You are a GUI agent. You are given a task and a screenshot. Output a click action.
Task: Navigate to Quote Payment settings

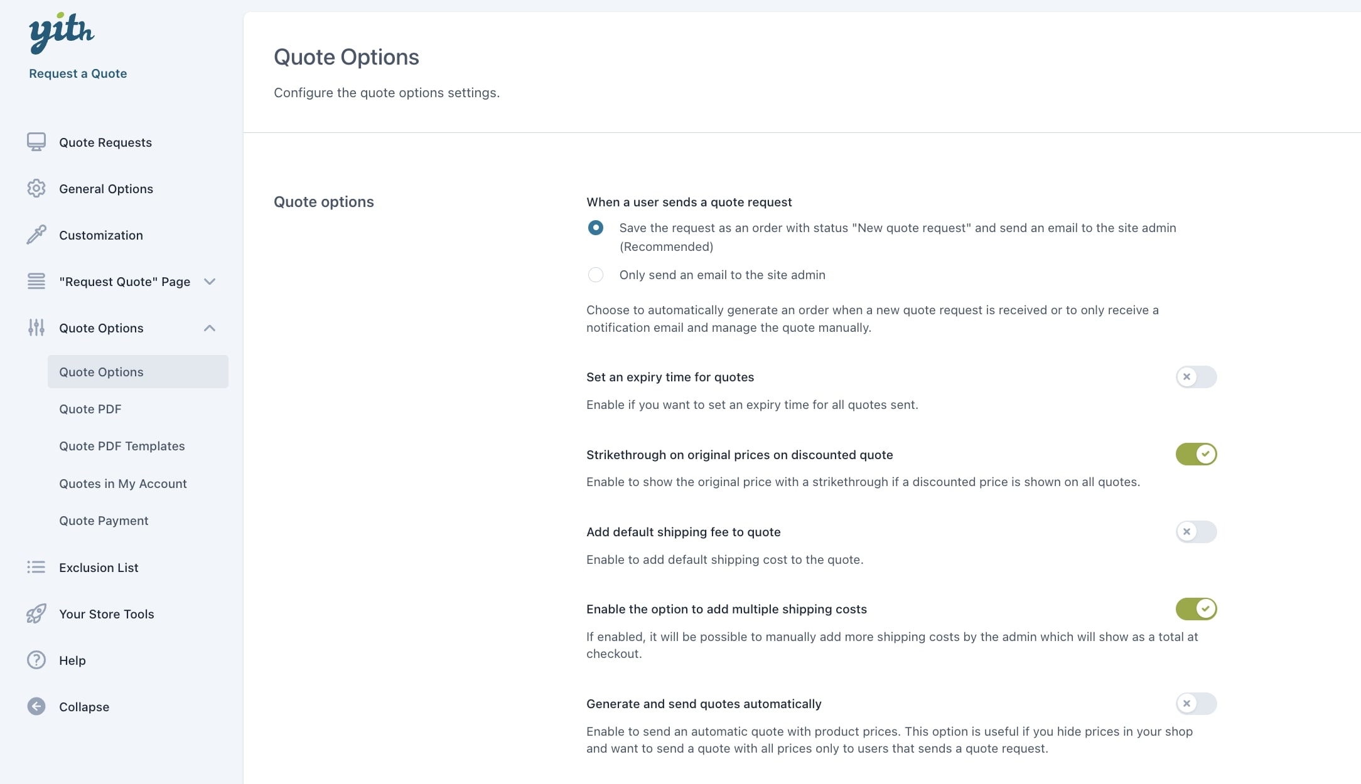[x=104, y=521]
